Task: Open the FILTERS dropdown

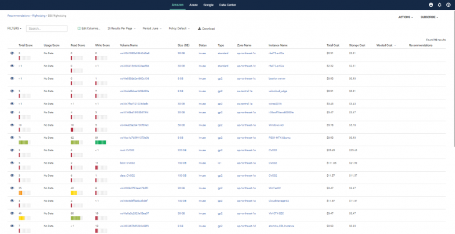Action: point(14,29)
